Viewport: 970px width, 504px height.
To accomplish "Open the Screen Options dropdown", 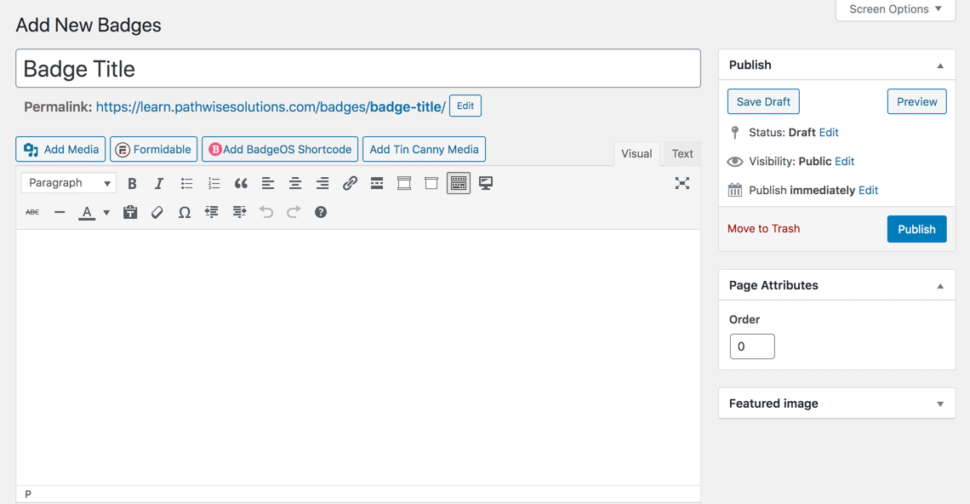I will coord(895,9).
